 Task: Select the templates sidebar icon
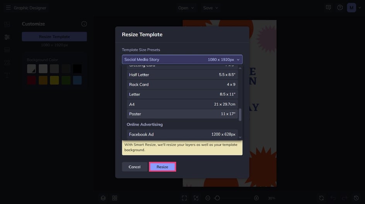tap(7, 50)
